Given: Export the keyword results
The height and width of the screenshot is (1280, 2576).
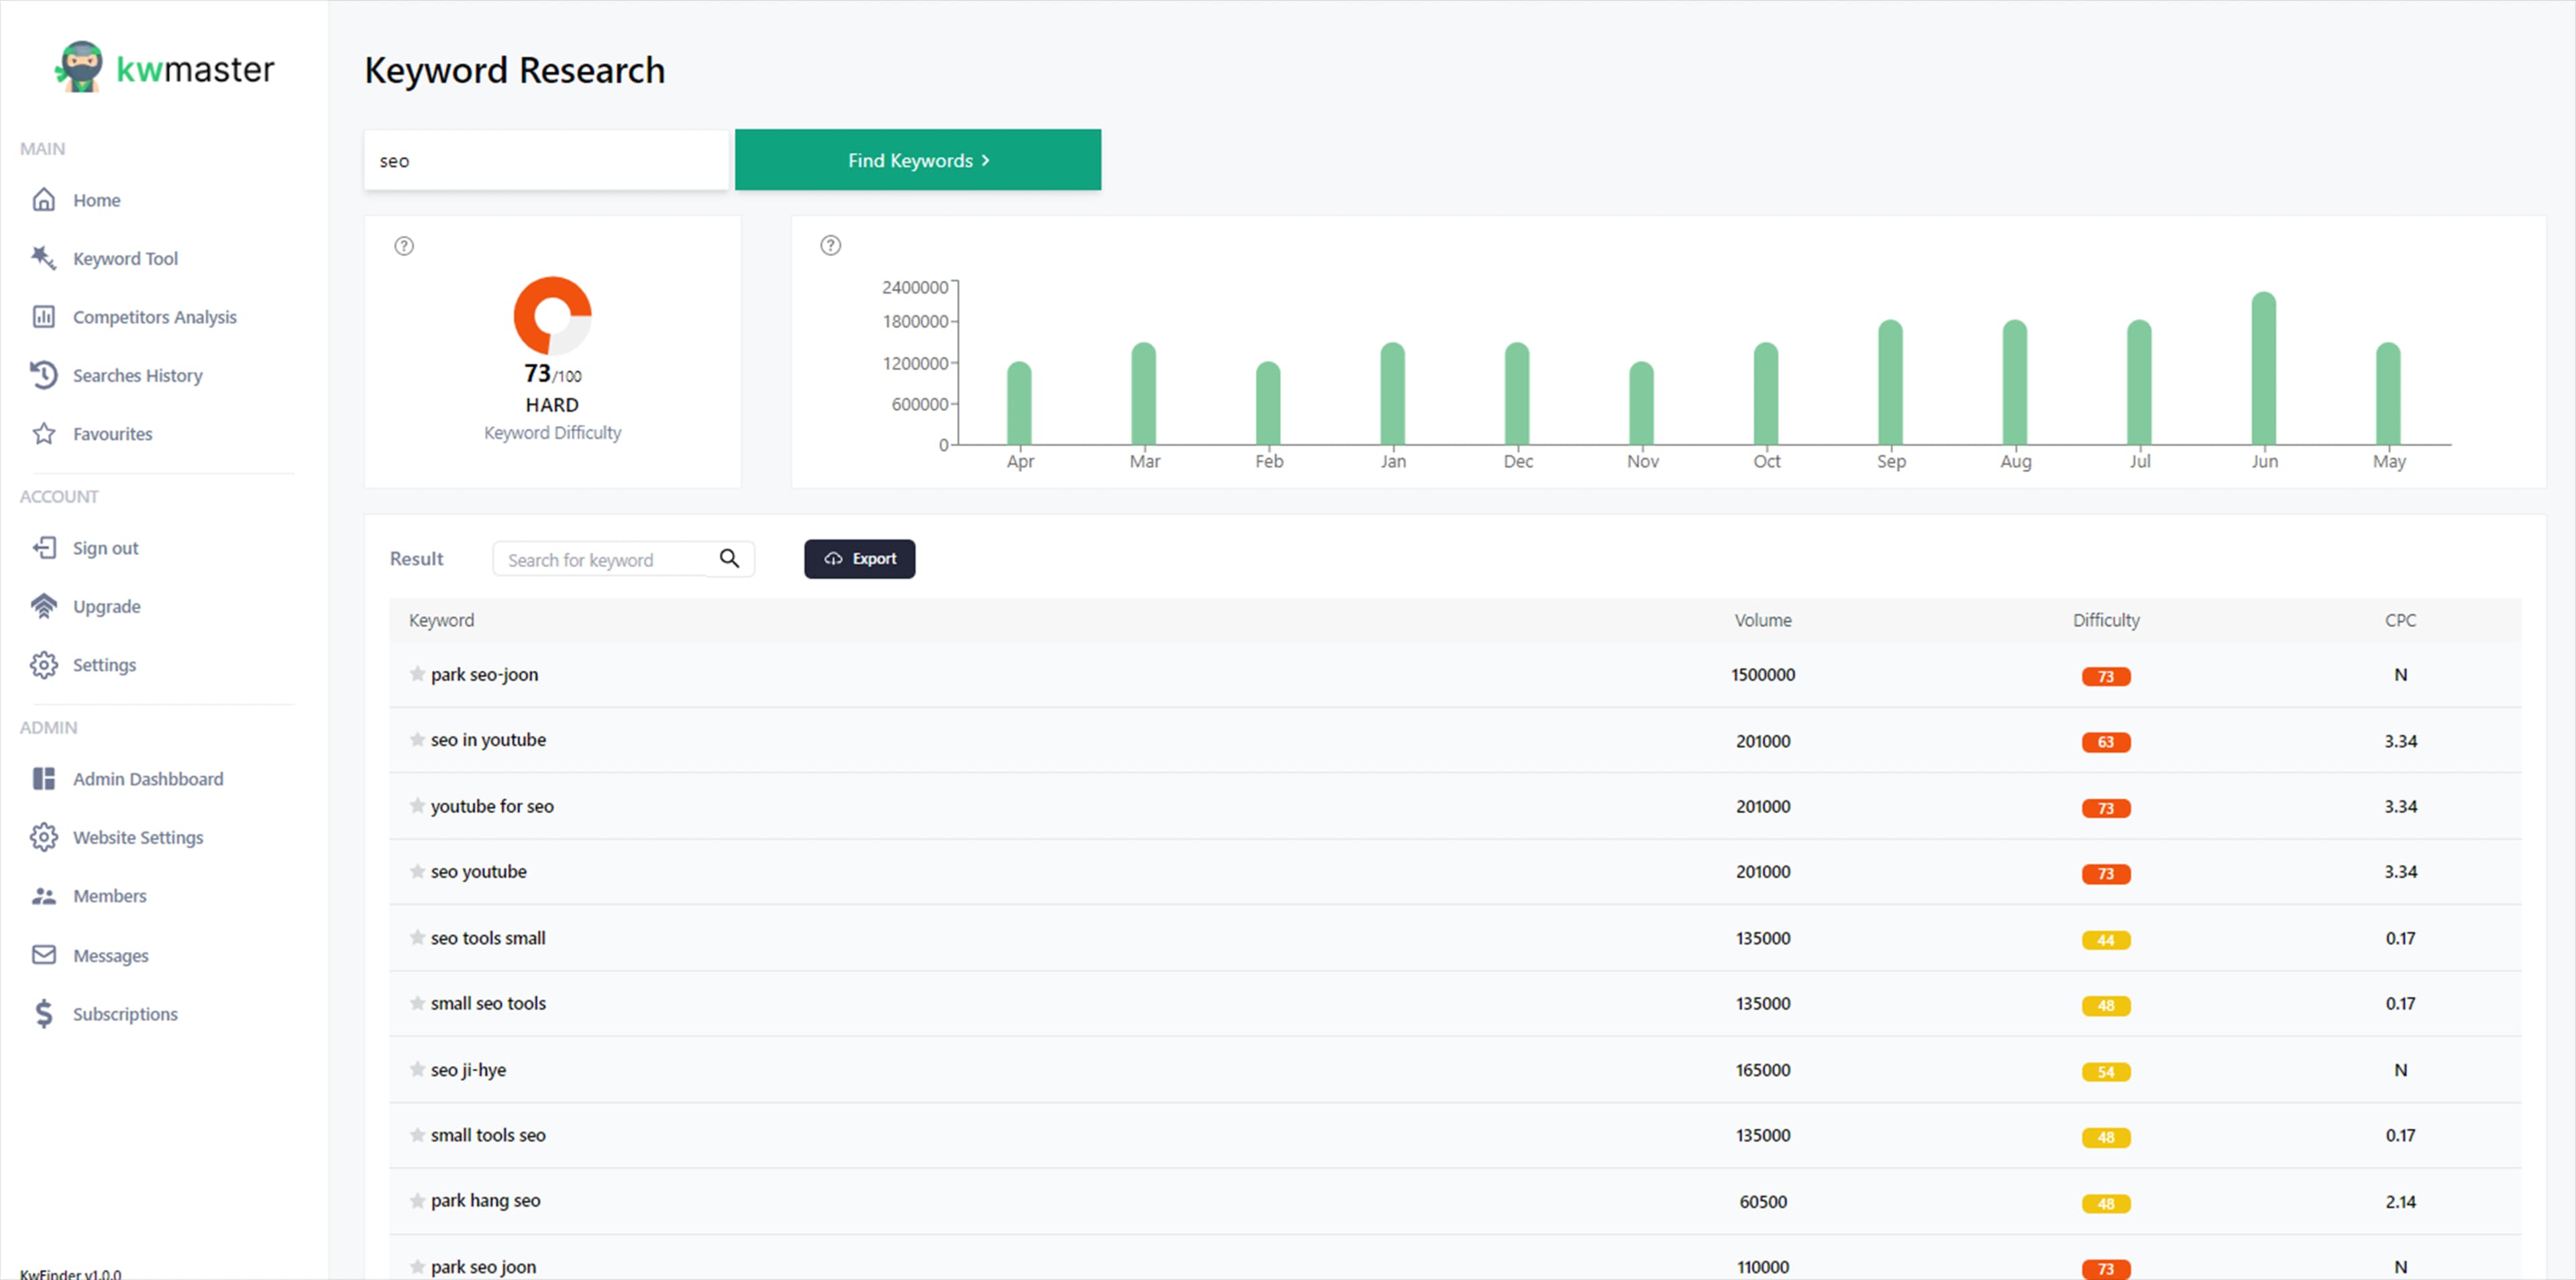Looking at the screenshot, I should [859, 559].
